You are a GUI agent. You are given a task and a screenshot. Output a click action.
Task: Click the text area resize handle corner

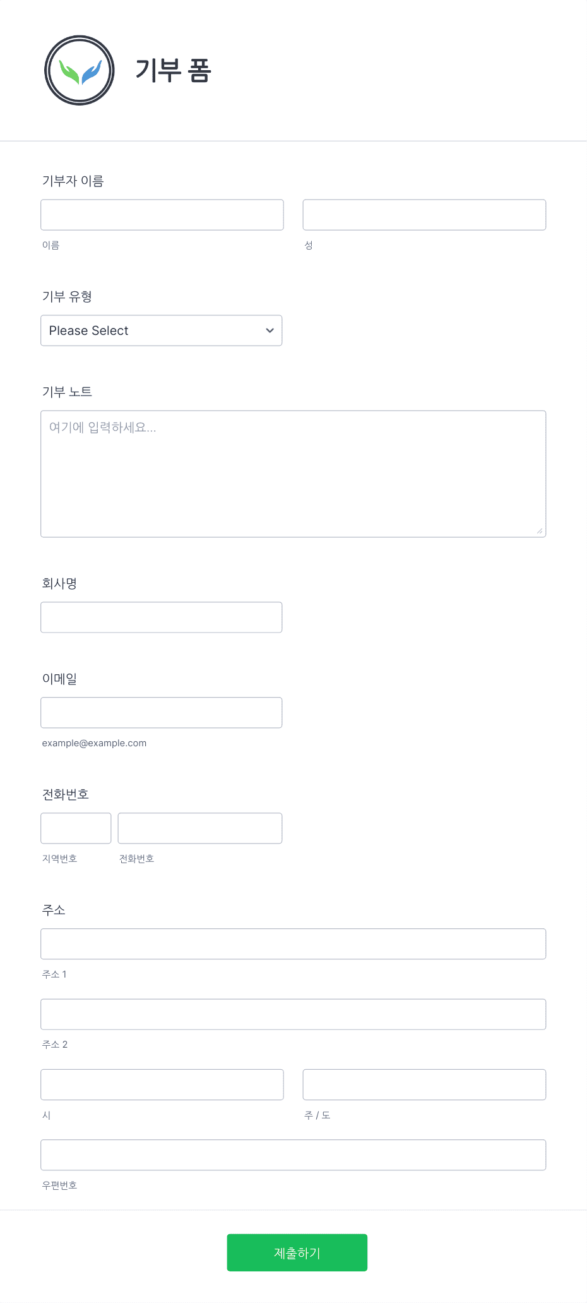coord(540,531)
